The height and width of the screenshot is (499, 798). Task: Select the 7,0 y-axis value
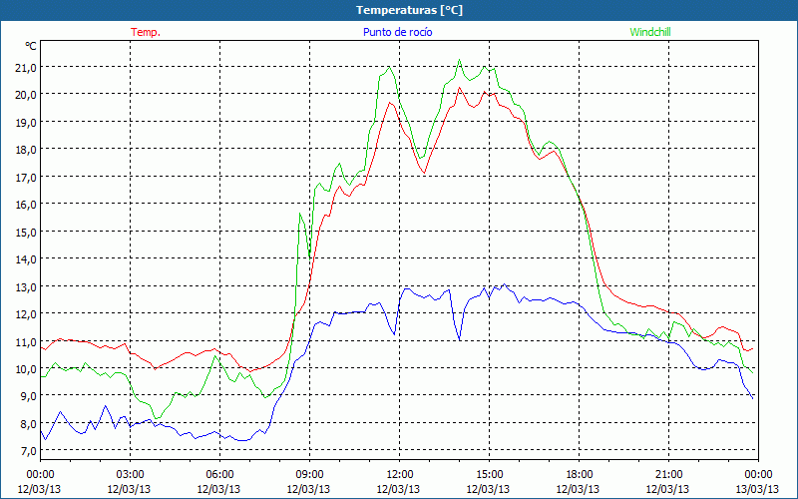[28, 451]
